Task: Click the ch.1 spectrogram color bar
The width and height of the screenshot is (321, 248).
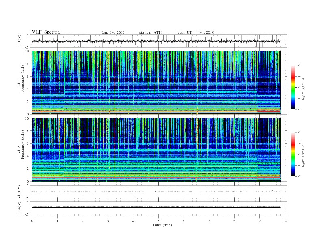Action: [293, 87]
